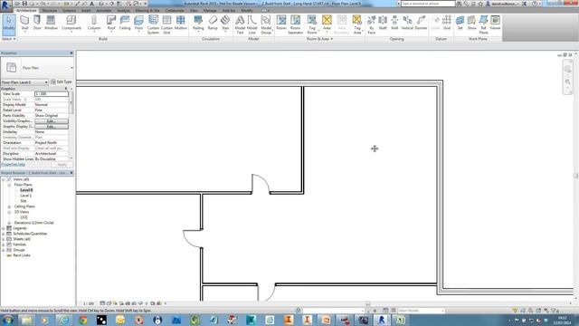Switch to the Manage ribbon tab
The width and height of the screenshot is (579, 326).
click(210, 10)
